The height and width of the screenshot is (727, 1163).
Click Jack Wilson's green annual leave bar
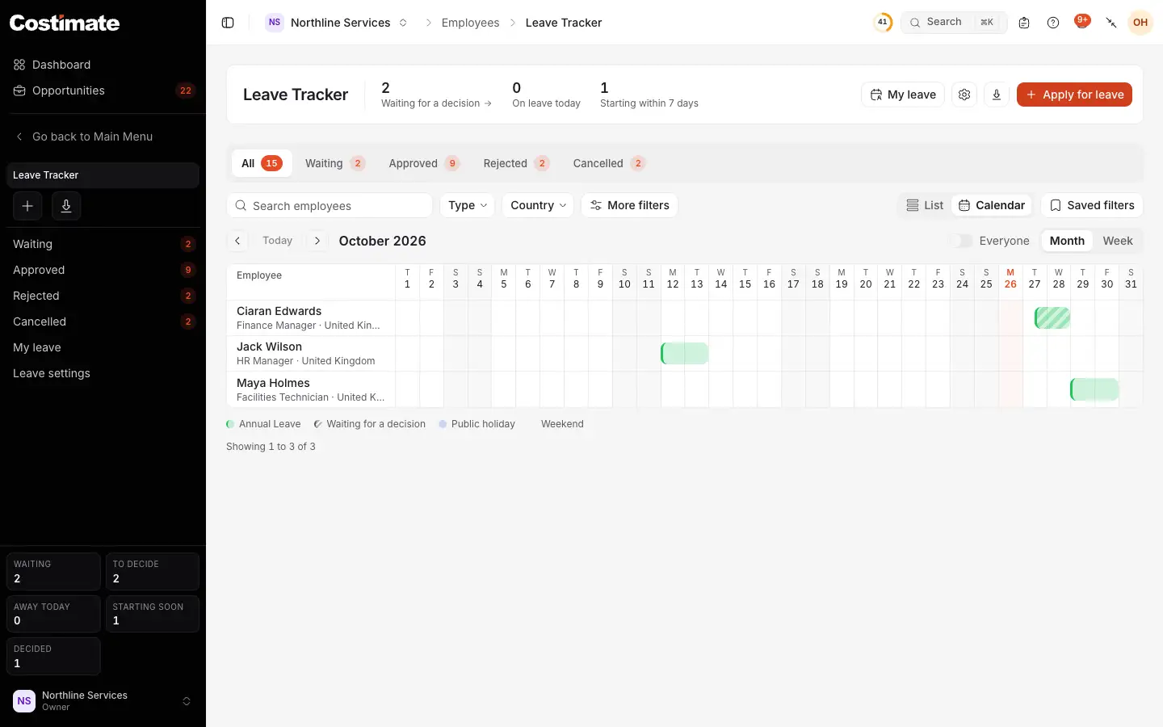[x=685, y=354]
